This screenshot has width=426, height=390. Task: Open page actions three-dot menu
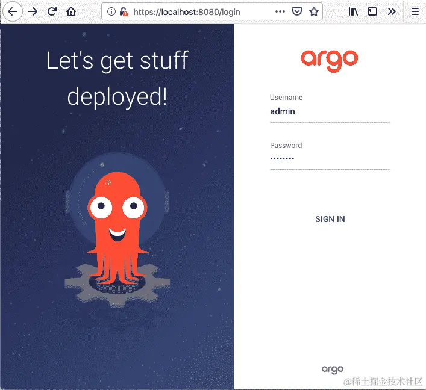[280, 11]
